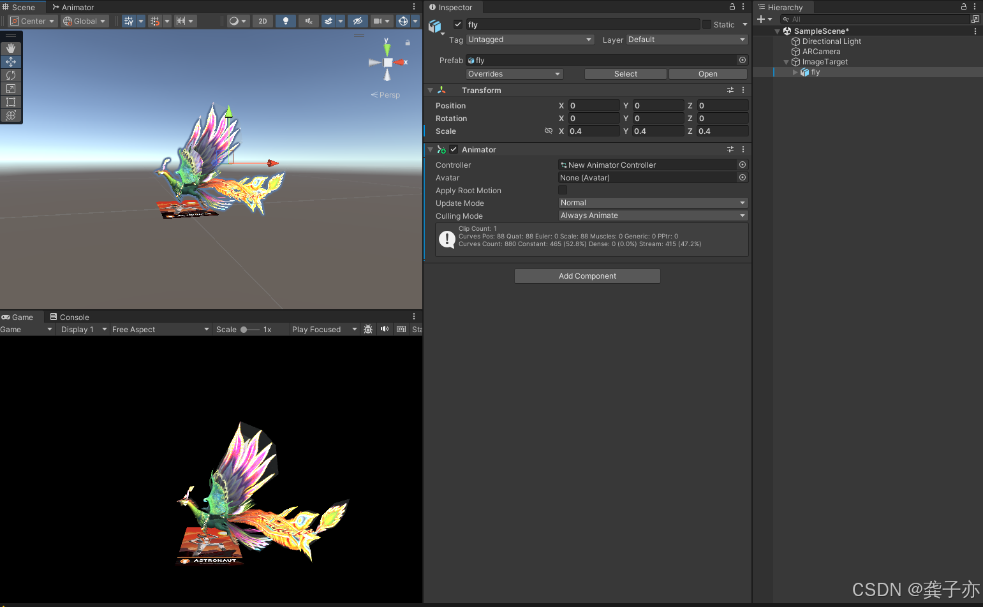Viewport: 983px width, 607px height.
Task: Collapse the Transform component foldout
Action: tap(431, 91)
